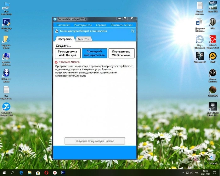The image size is (220, 176).
Task: Select the Prey - Mooncrash desktop icon
Action: coord(200,42)
